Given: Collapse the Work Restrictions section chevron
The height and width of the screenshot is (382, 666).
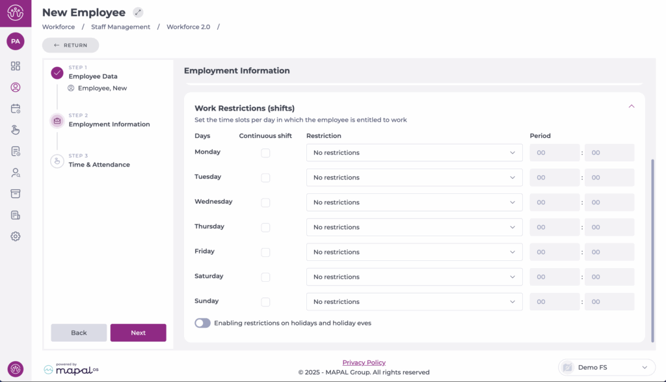Looking at the screenshot, I should click(630, 105).
